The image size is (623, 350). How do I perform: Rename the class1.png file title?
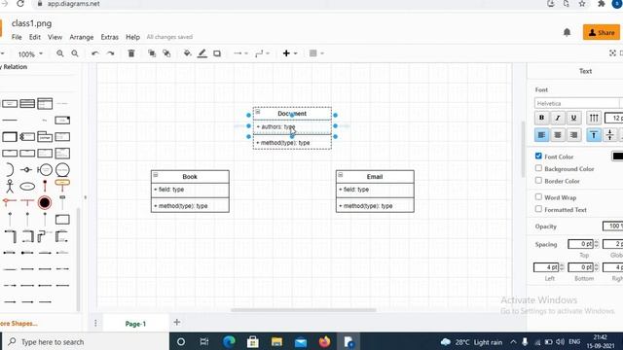click(x=31, y=23)
